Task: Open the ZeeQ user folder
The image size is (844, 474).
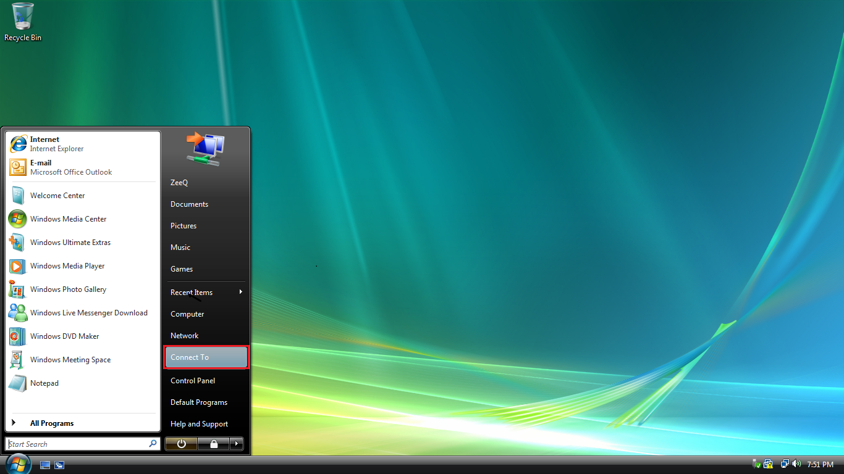Action: 206,183
